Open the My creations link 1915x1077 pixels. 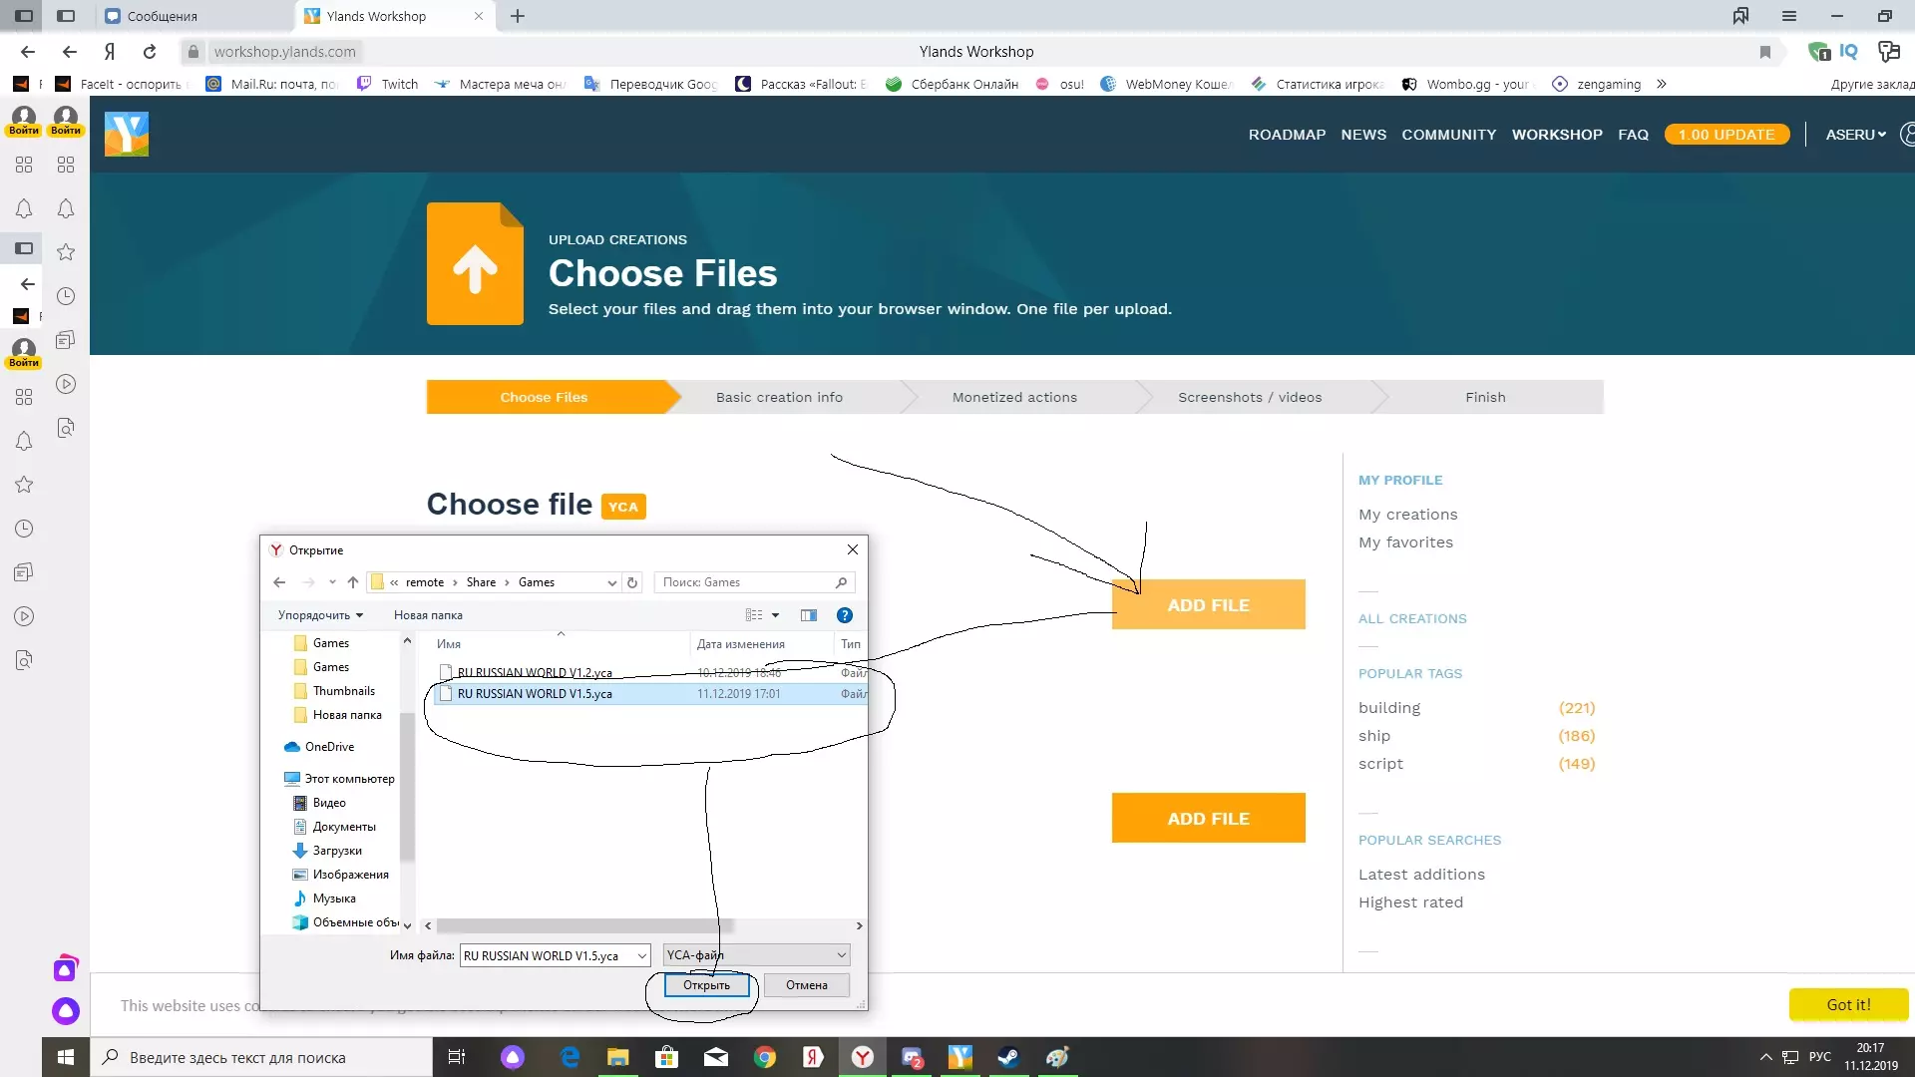coord(1407,515)
